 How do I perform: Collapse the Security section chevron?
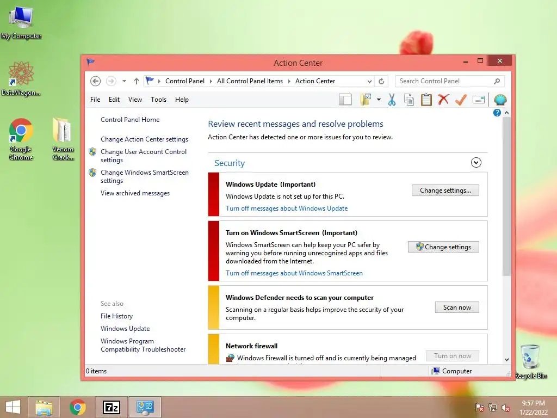point(476,162)
